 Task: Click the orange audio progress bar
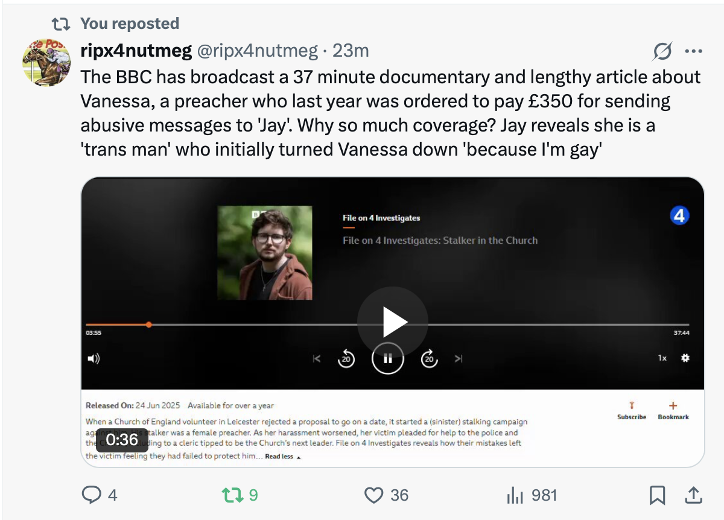click(118, 325)
